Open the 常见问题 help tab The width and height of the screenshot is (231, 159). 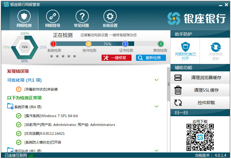pos(81,19)
